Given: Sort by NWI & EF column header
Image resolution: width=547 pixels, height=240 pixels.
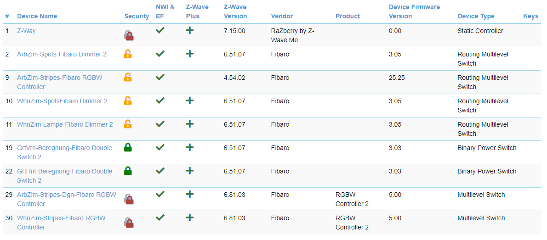Looking at the screenshot, I should click(165, 11).
